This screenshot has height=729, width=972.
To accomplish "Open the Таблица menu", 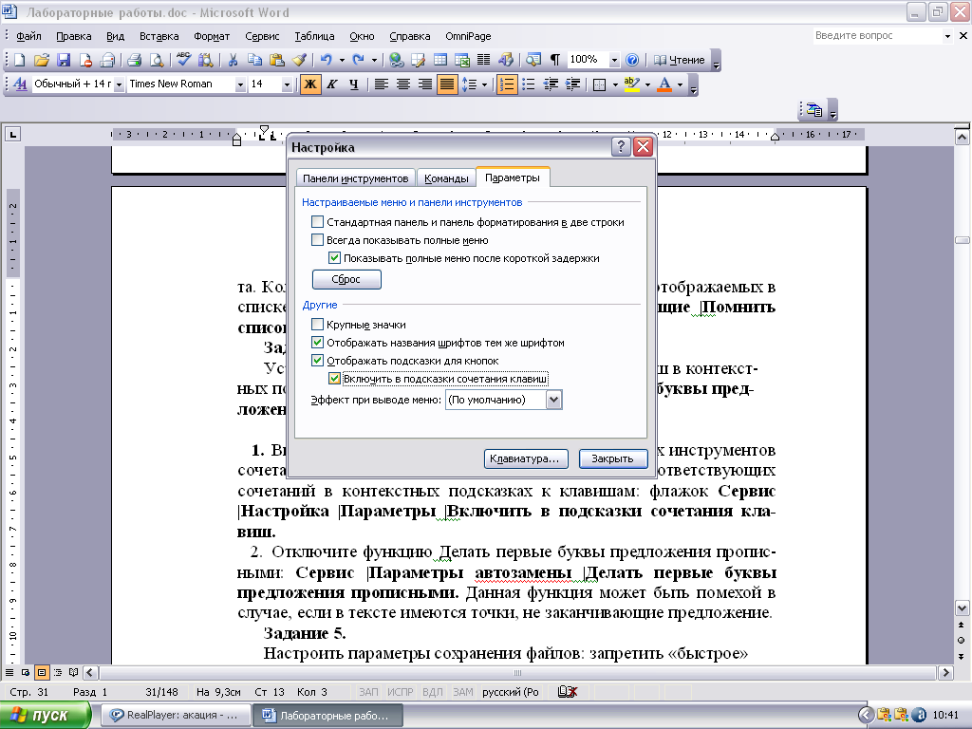I will [x=314, y=36].
